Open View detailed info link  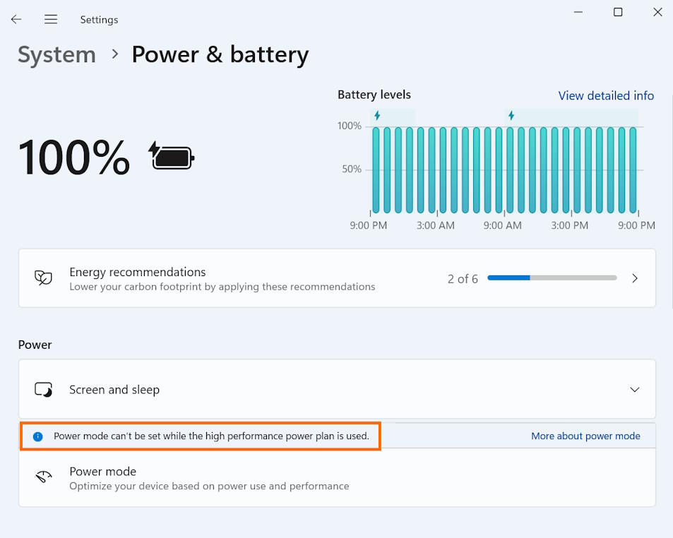tap(606, 95)
